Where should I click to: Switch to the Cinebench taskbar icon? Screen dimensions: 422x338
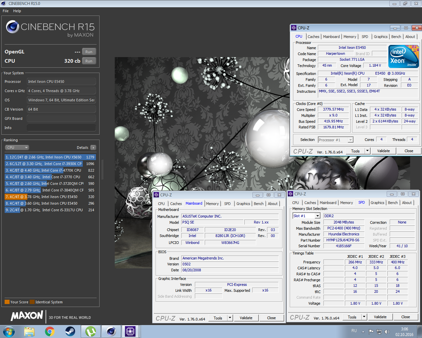[111, 331]
